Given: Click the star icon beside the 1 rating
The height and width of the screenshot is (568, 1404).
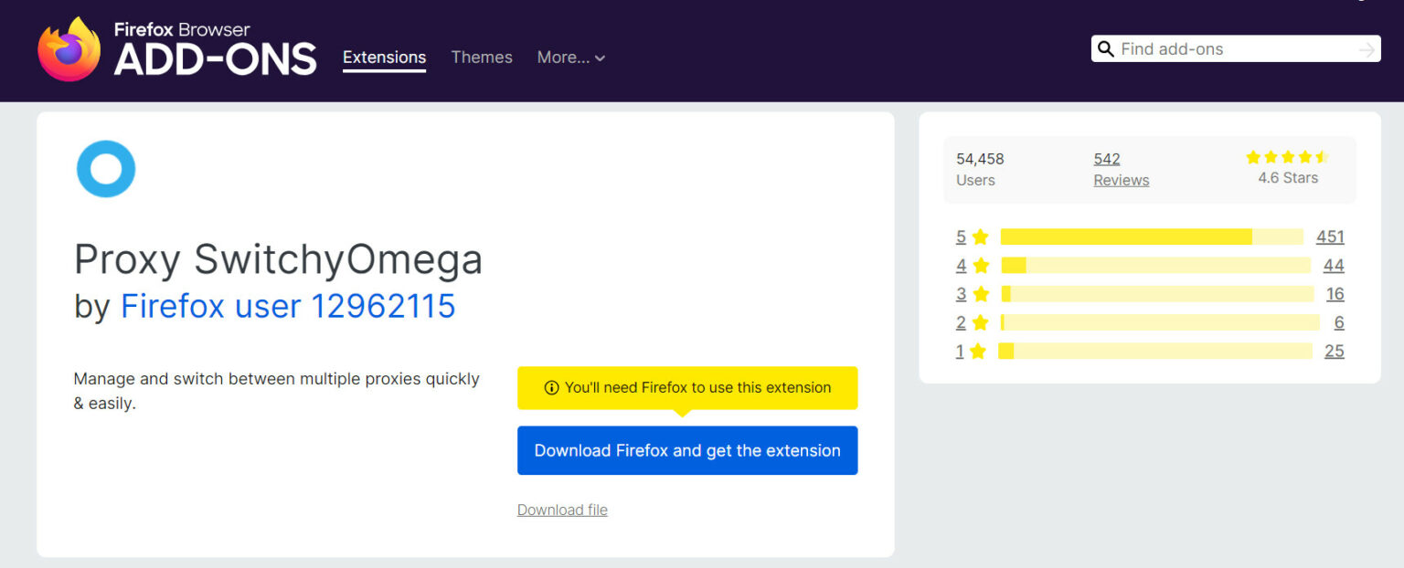Looking at the screenshot, I should [981, 351].
